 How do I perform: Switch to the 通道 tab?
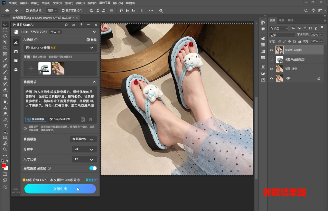tap(282, 20)
